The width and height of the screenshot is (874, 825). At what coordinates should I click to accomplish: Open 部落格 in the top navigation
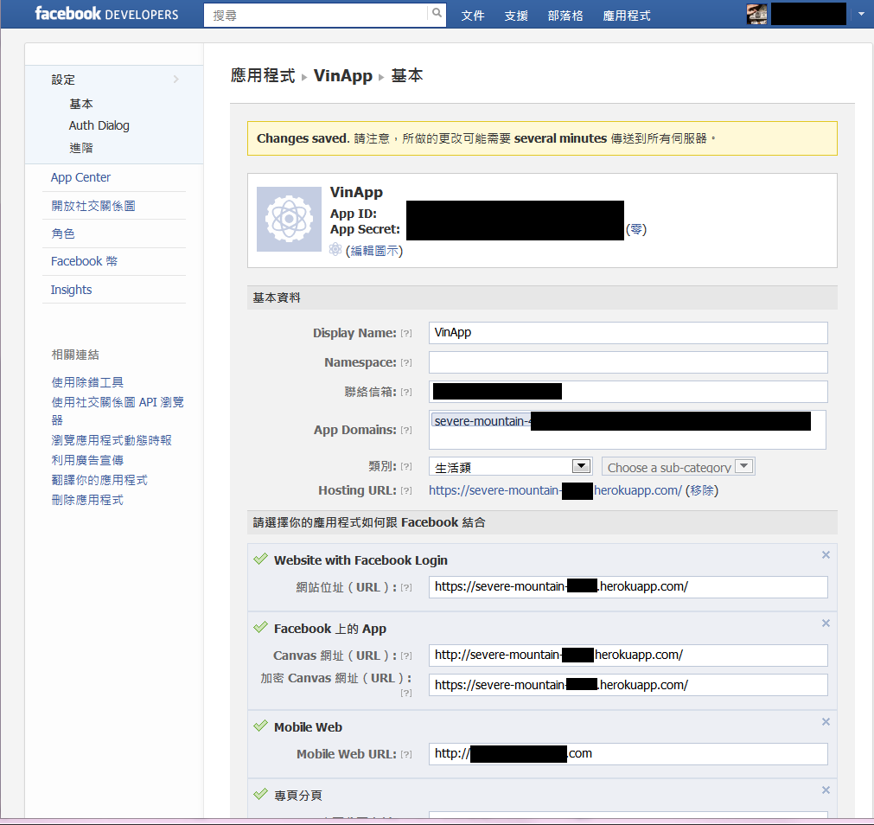click(565, 16)
